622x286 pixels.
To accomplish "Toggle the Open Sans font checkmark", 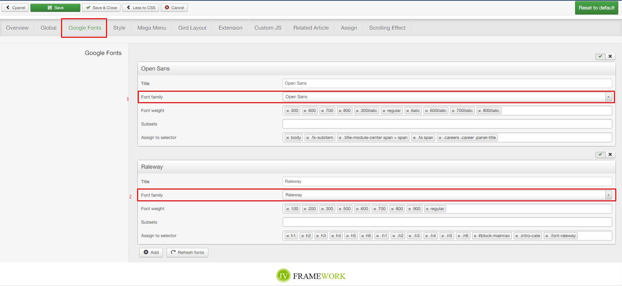I will (600, 56).
